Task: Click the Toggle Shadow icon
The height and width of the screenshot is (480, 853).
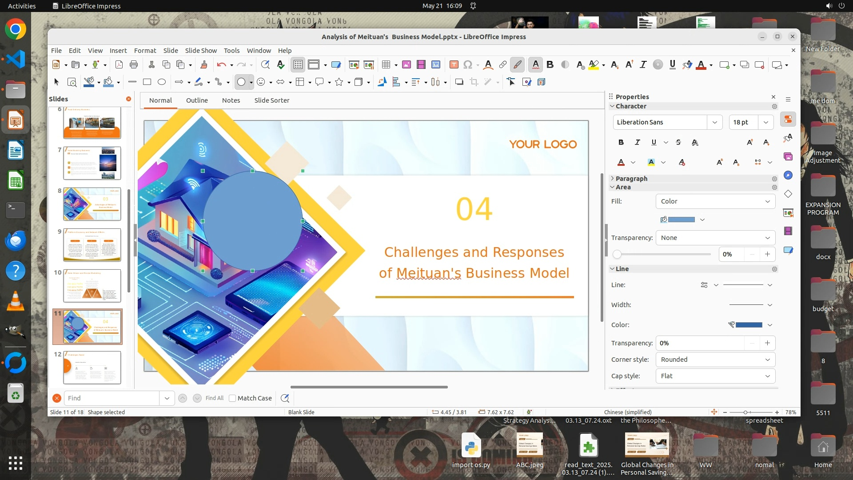Action: tap(459, 82)
